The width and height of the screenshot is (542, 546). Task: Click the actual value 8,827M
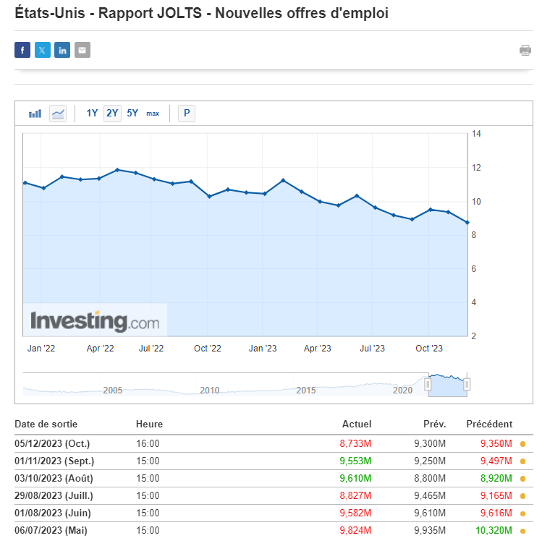tap(355, 496)
